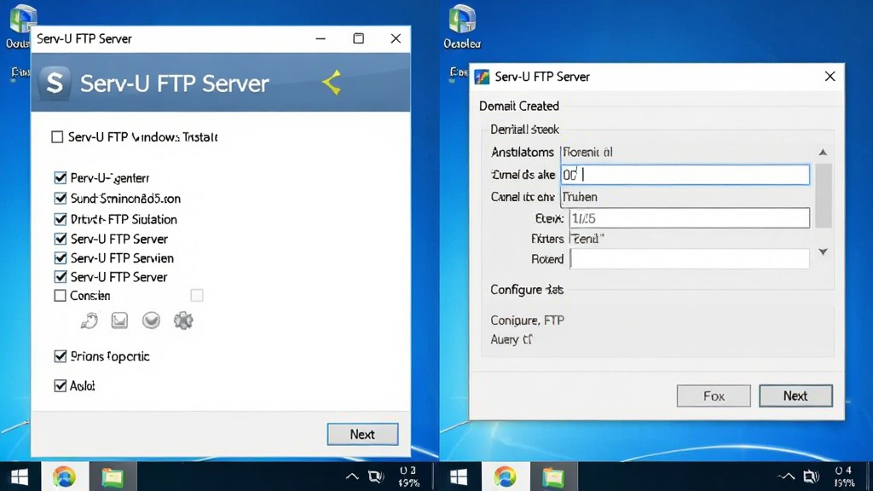873x491 pixels.
Task: Uncheck the Perv-U-genterr checkbox
Action: tap(61, 177)
